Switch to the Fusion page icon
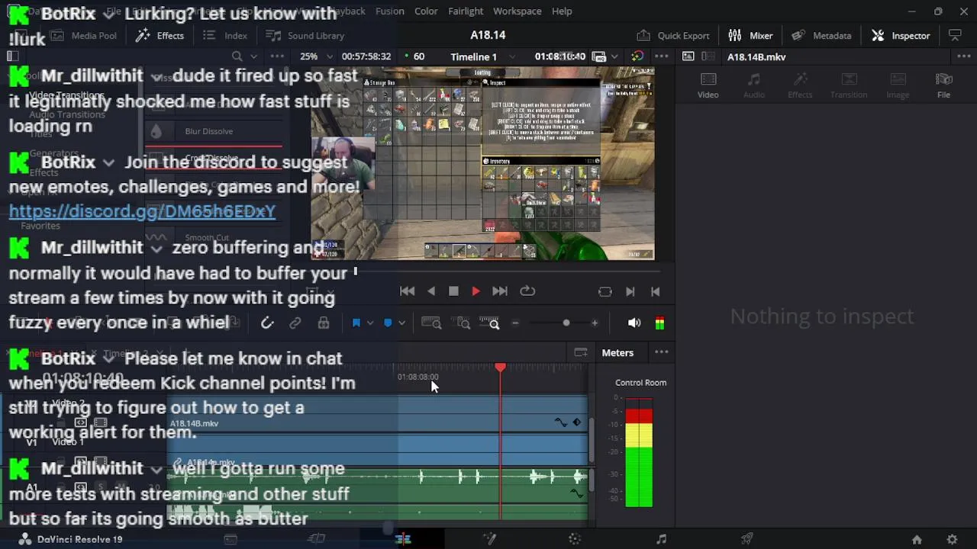The width and height of the screenshot is (977, 549). coord(489,539)
